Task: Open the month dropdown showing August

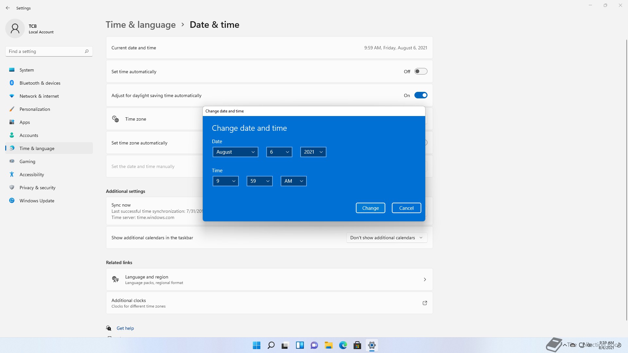Action: click(x=235, y=152)
